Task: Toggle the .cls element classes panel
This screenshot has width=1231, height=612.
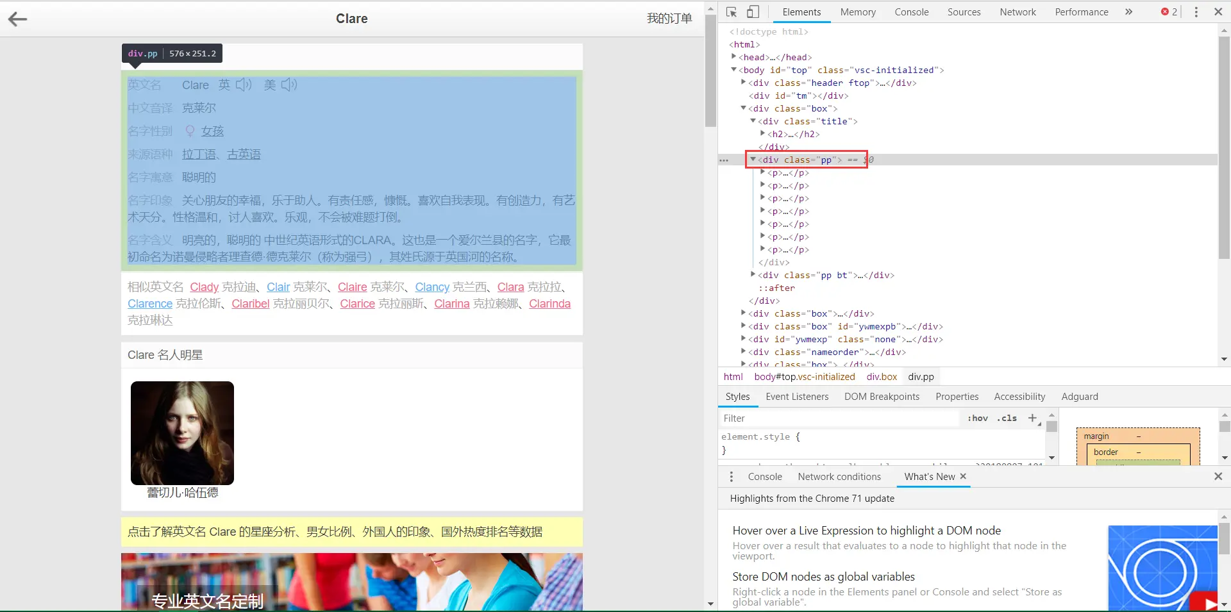Action: [x=1007, y=418]
